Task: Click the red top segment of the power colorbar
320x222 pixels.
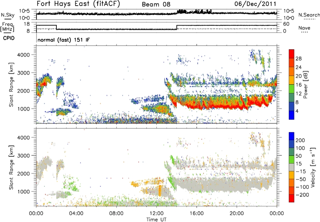Action: (292, 54)
